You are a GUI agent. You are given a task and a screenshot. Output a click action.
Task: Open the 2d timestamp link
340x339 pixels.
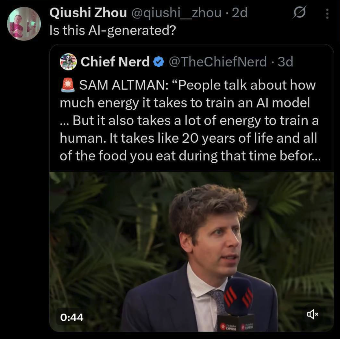(x=240, y=13)
